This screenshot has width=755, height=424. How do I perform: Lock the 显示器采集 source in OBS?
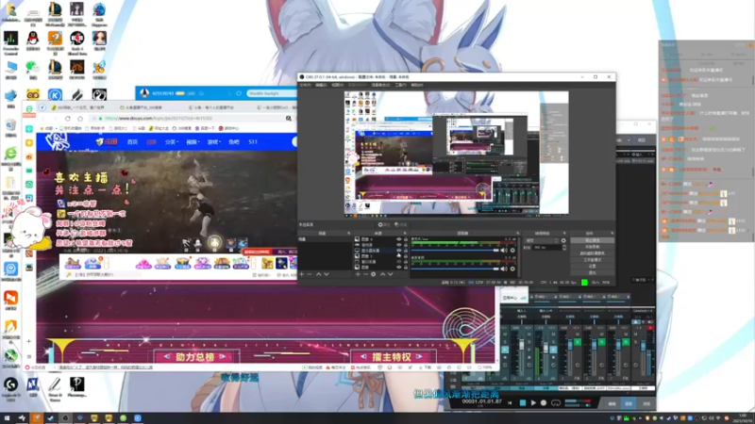(x=406, y=251)
